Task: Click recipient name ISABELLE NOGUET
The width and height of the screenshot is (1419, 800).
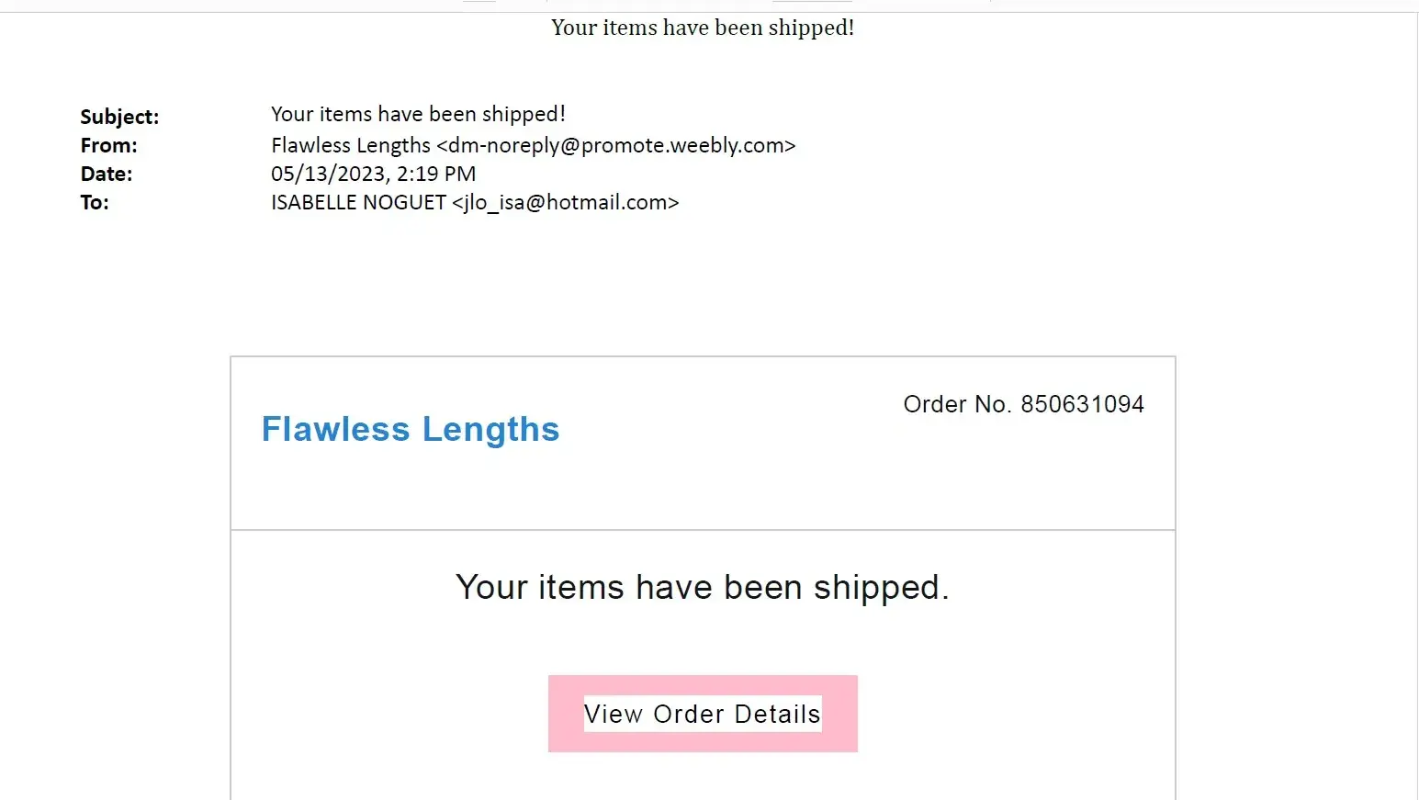Action: pyautogui.click(x=358, y=202)
